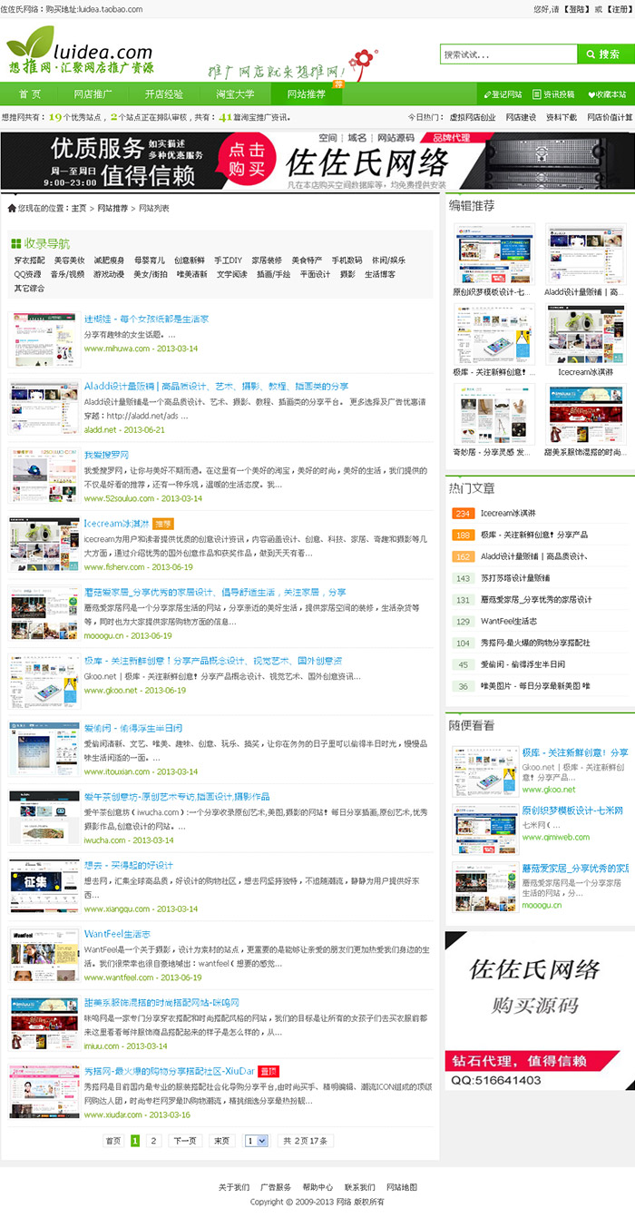Open the 蘑菇爱家居 listing title

215,592
